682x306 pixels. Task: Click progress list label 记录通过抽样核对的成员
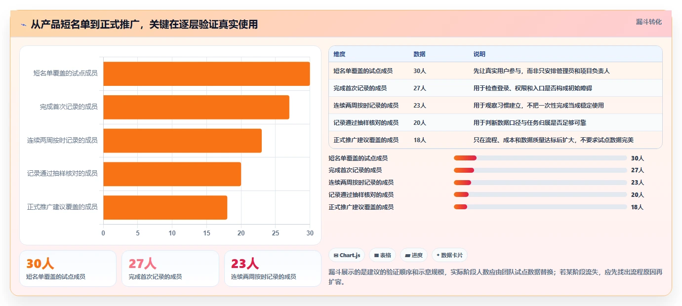(361, 195)
